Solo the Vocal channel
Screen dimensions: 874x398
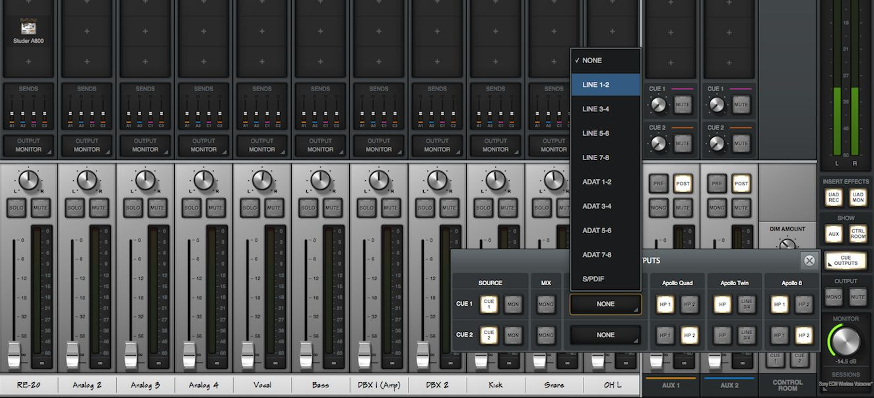[x=250, y=208]
